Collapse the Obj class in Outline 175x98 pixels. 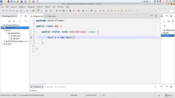tap(162, 33)
